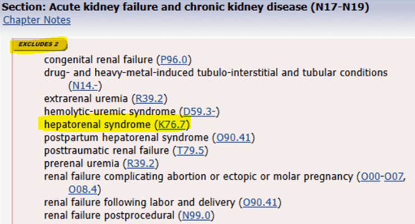Open the Chapter Notes link
The width and height of the screenshot is (415, 224).
pyautogui.click(x=37, y=20)
